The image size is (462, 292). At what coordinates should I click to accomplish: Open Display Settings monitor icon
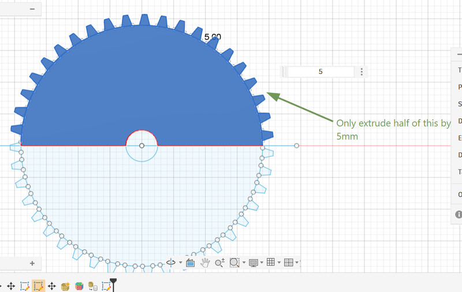254,263
